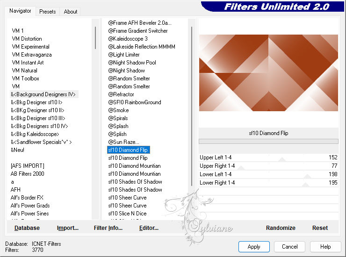Select Alf's Power Sines category
The height and width of the screenshot is (257, 346).
click(29, 214)
